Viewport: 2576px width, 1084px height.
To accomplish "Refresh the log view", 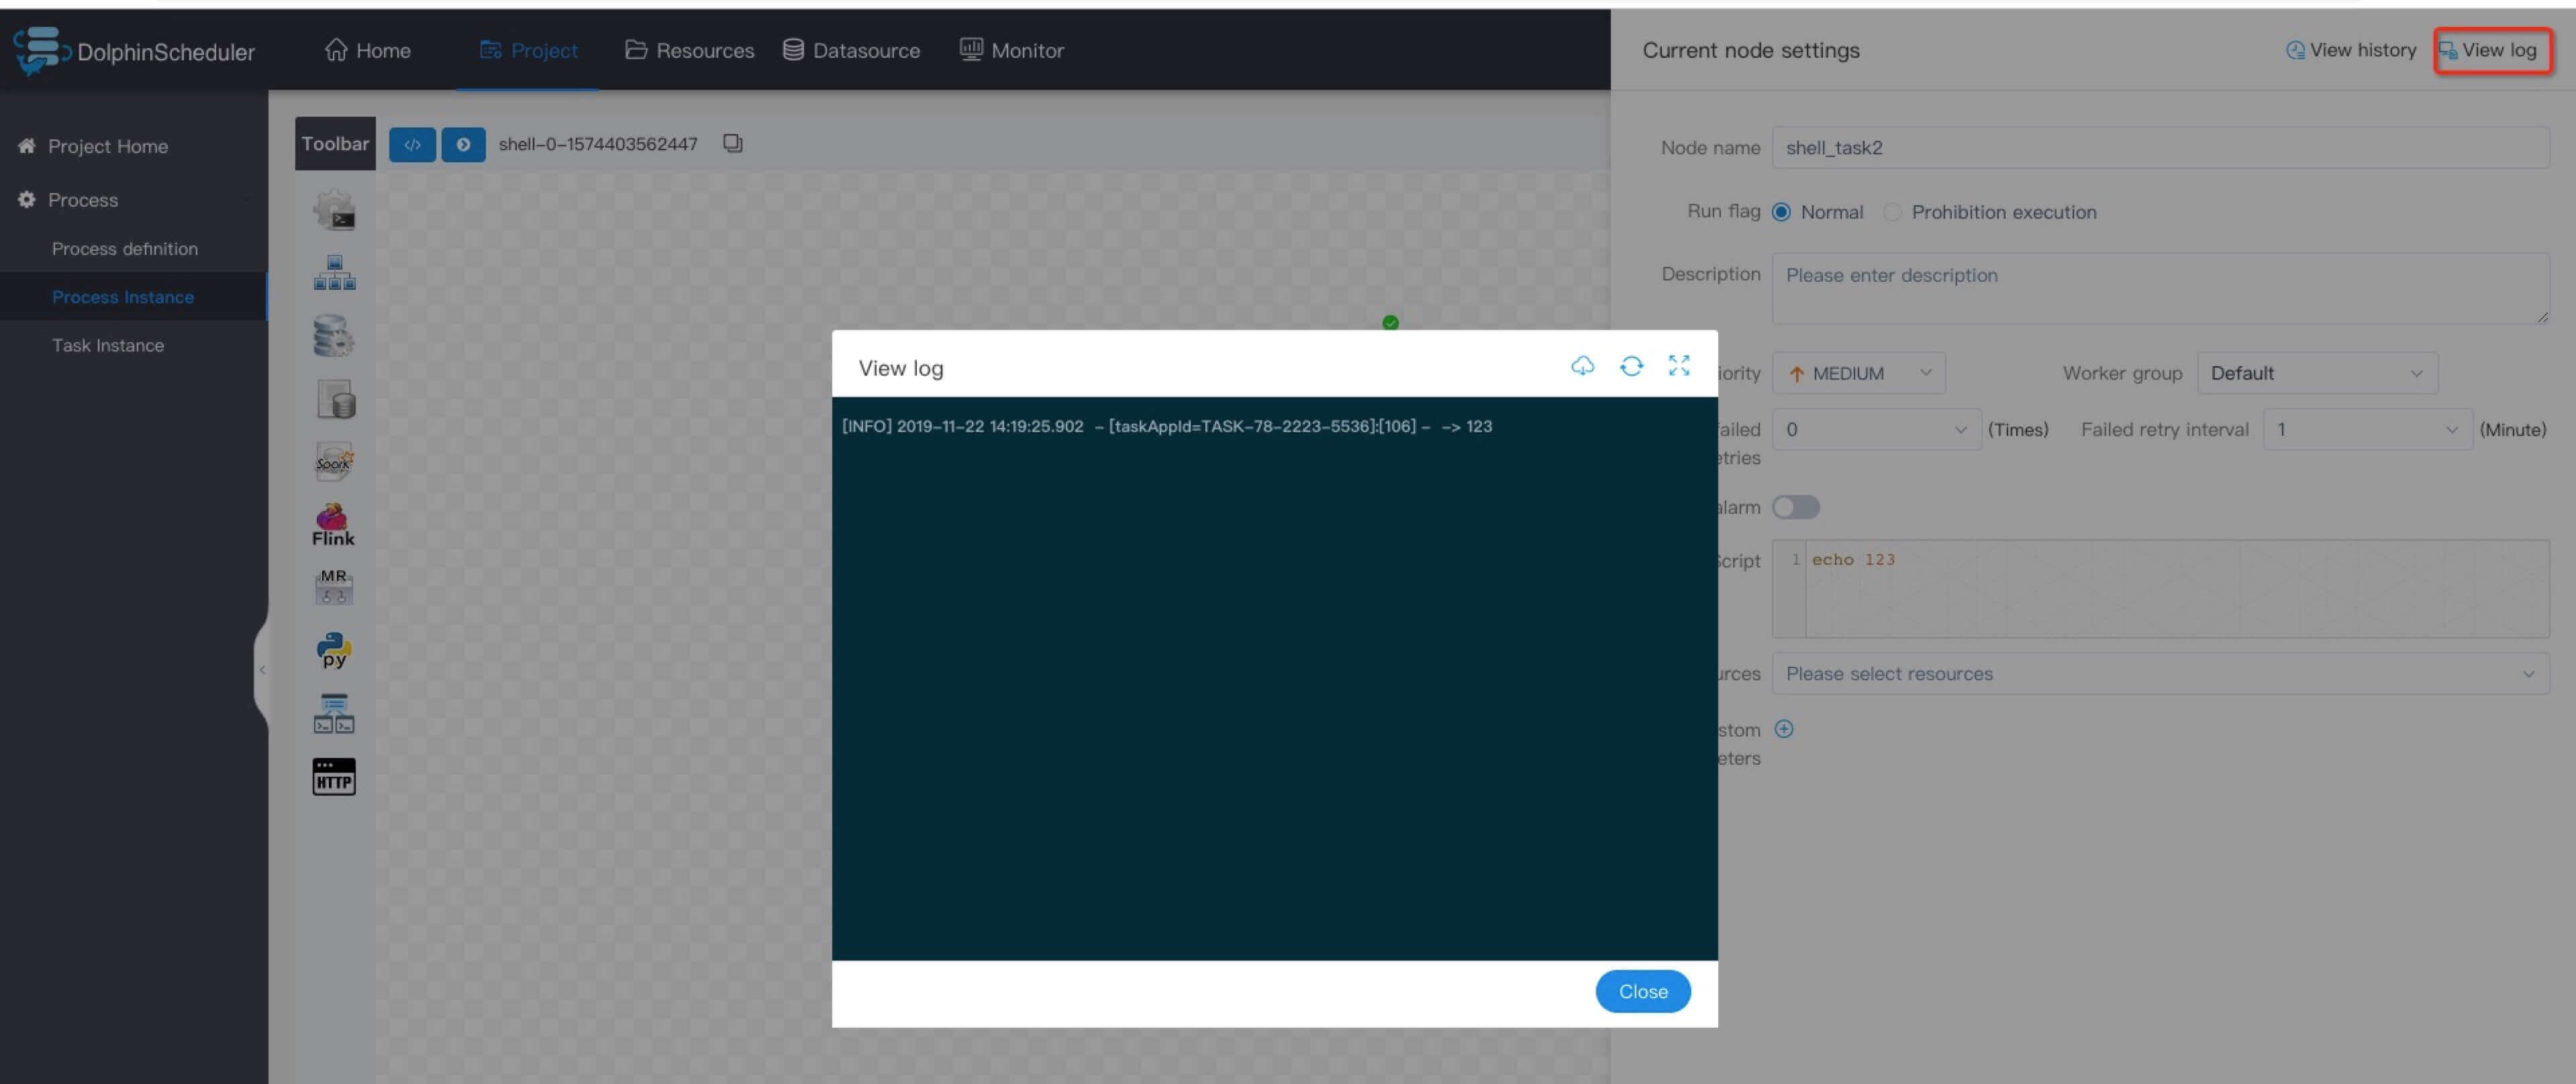I will pos(1631,366).
